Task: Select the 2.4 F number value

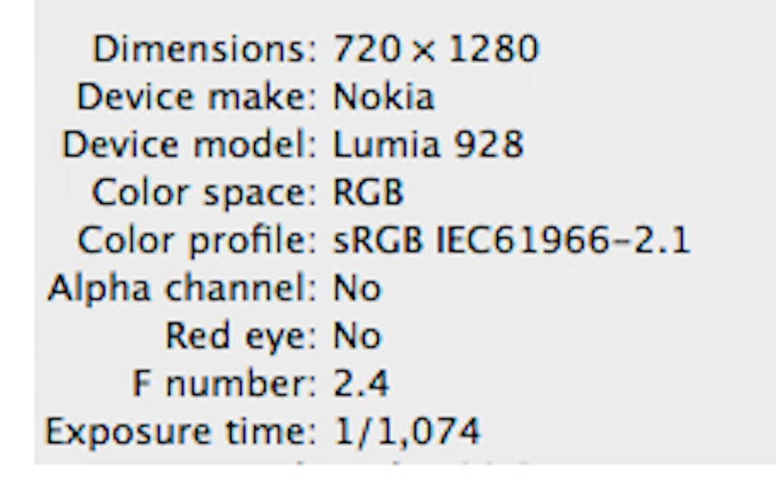Action: point(361,384)
